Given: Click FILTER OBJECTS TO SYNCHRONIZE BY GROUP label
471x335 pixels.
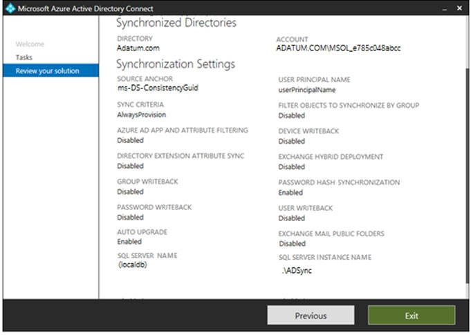Looking at the screenshot, I should [x=349, y=106].
